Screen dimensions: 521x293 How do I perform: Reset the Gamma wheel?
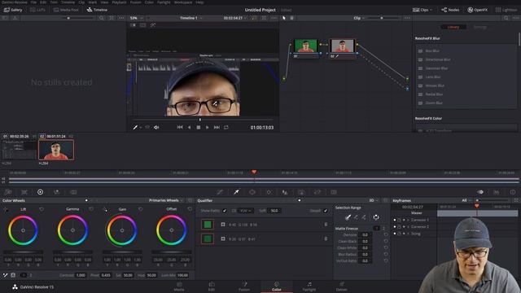click(x=91, y=209)
